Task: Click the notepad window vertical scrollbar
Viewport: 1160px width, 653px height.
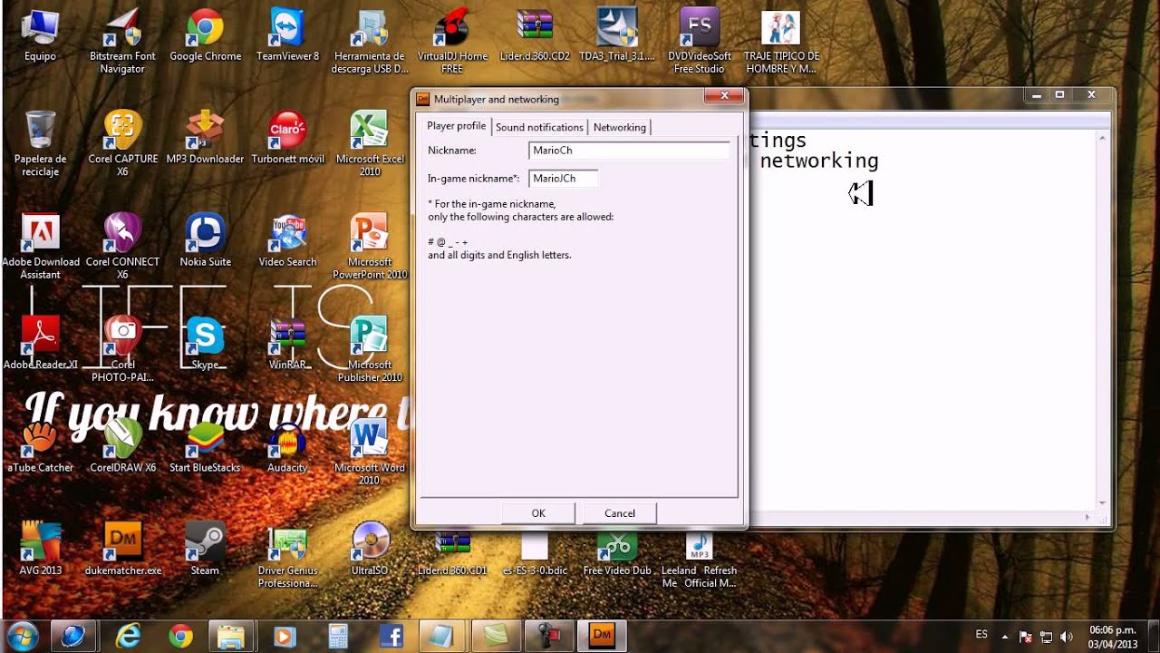Action: [x=1102, y=319]
